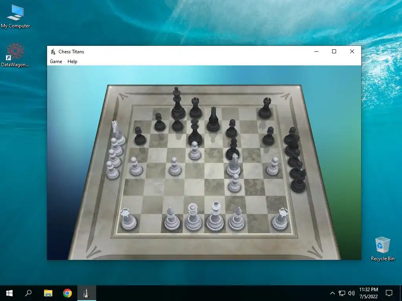
Task: Select the white knight on the board's f-file
Action: tap(234, 165)
